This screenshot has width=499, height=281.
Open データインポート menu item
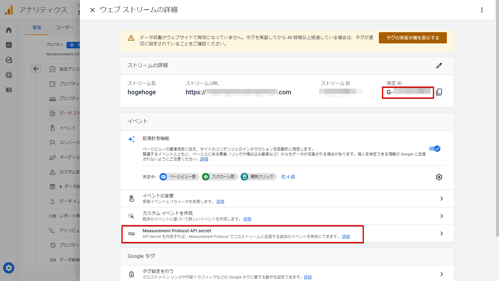(64, 201)
